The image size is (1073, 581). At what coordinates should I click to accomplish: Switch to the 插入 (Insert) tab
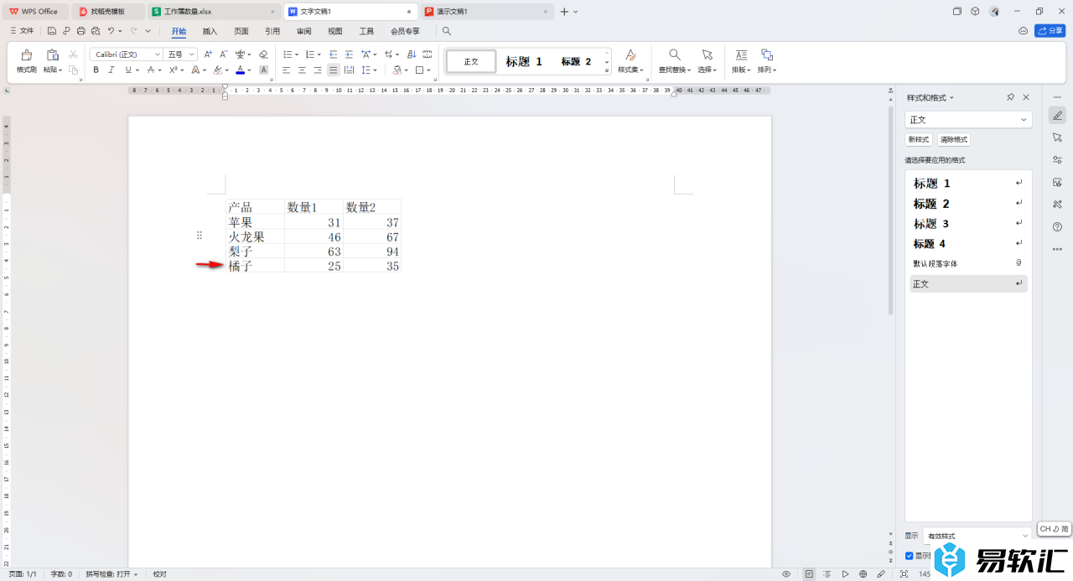(210, 31)
